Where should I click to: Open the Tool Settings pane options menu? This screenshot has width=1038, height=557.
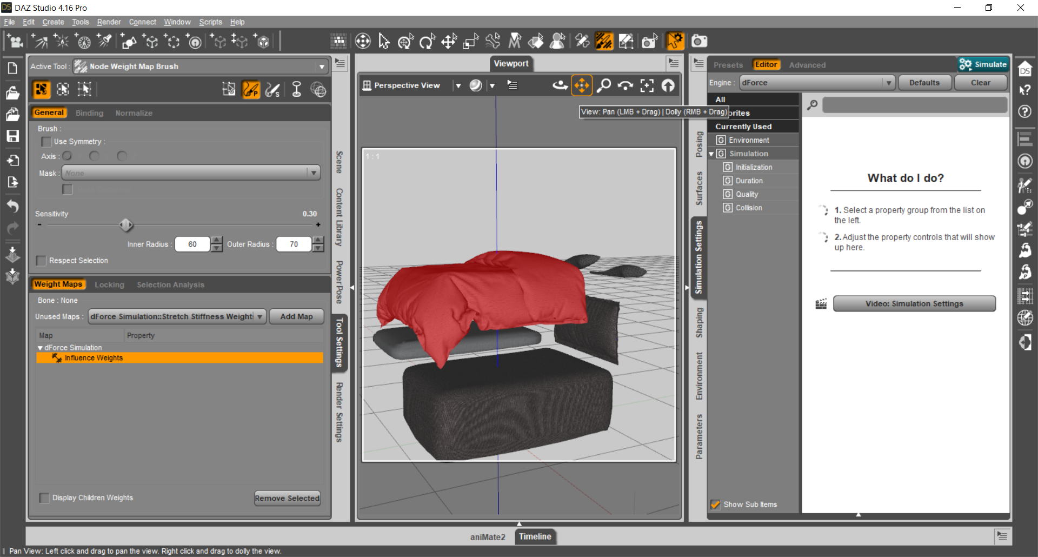tap(340, 63)
